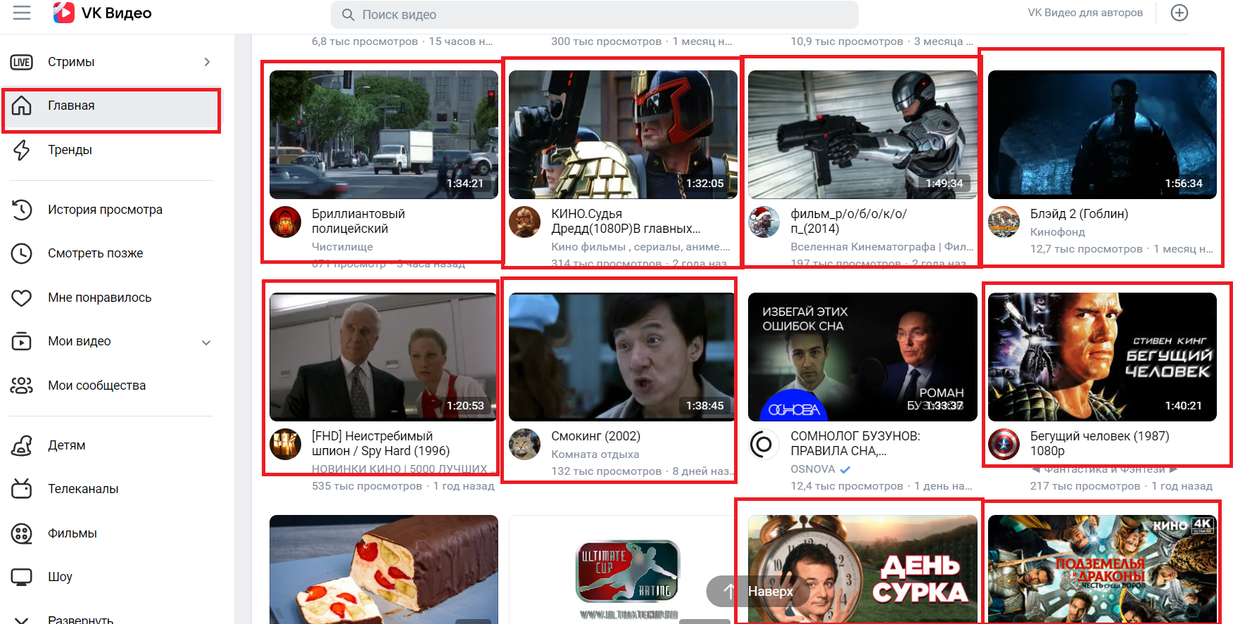
Task: Open the Ultimate Cup Rating thumbnail
Action: pyautogui.click(x=623, y=569)
